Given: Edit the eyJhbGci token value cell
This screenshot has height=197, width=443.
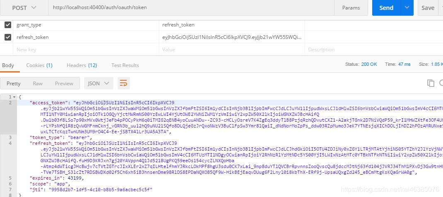Looking at the screenshot, I should coord(232,37).
